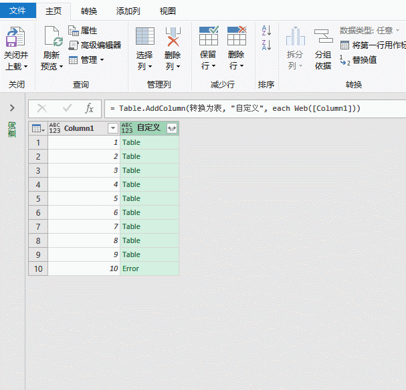Open the Manage (管理) dropdown
The image size is (406, 390).
pos(86,60)
